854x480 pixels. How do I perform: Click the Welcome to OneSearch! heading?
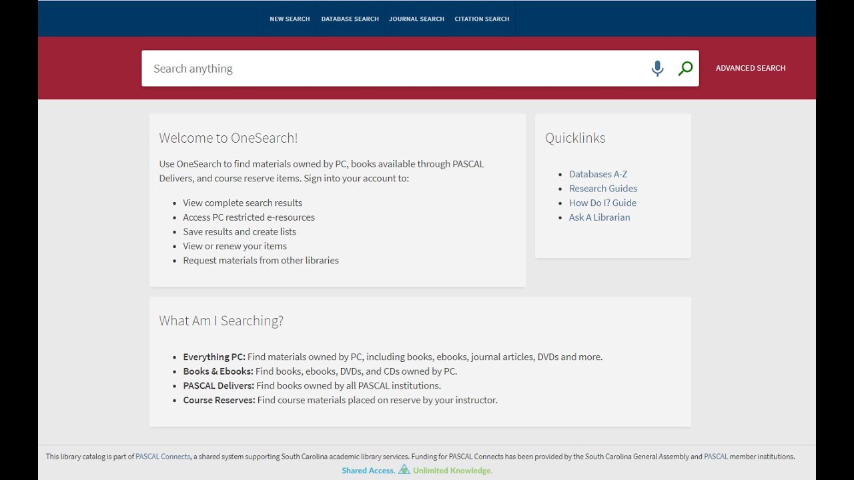[x=228, y=138]
